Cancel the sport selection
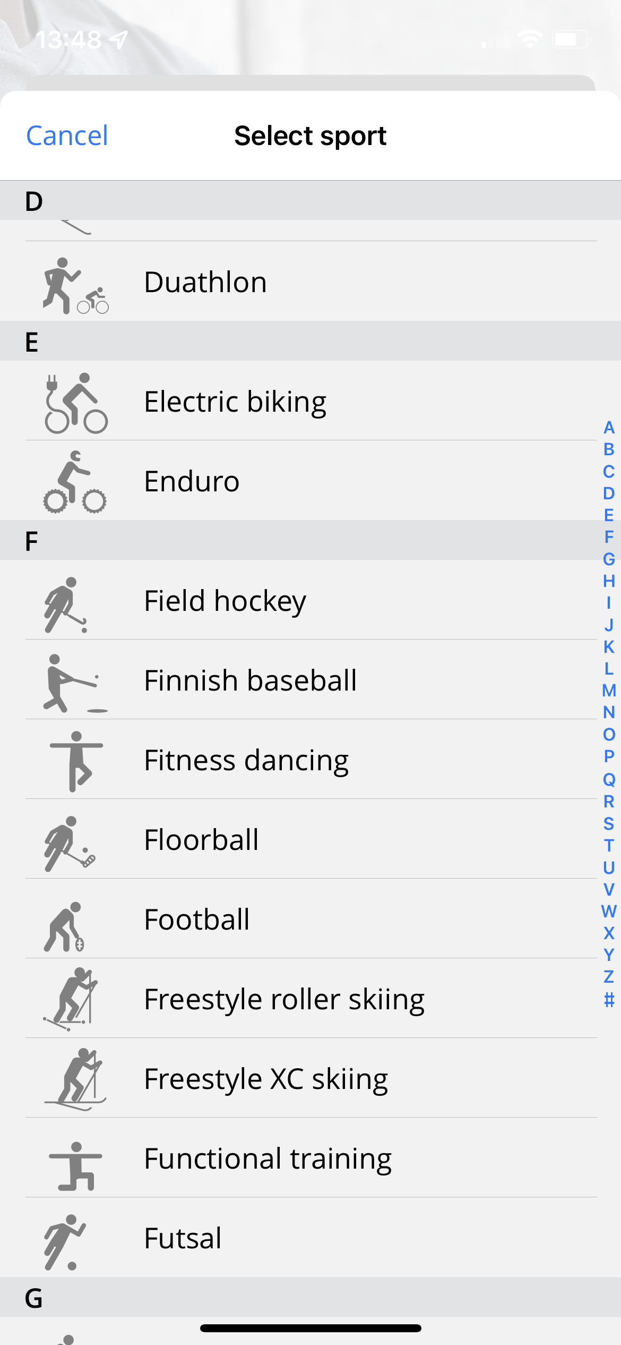Viewport: 621px width, 1345px height. point(67,135)
